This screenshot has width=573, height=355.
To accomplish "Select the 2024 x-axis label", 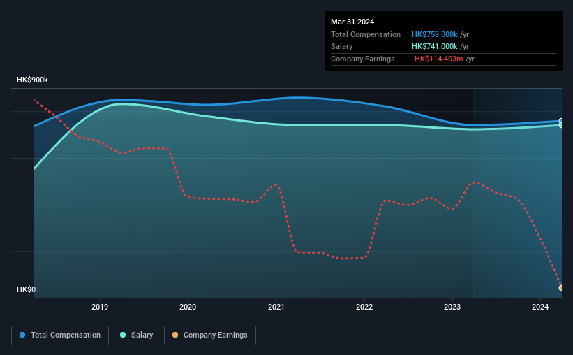I will click(540, 307).
